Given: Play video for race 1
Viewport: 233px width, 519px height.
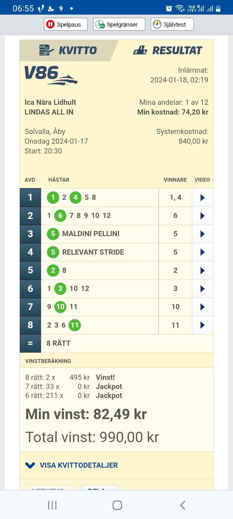Looking at the screenshot, I should point(203,197).
